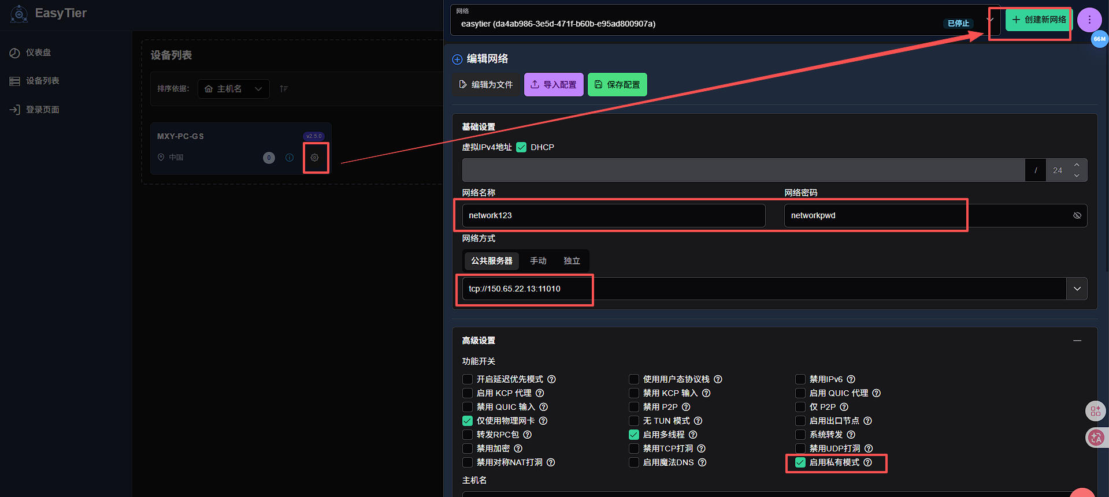This screenshot has height=497, width=1109.
Task: Click the EasyTier logo icon
Action: (19, 13)
